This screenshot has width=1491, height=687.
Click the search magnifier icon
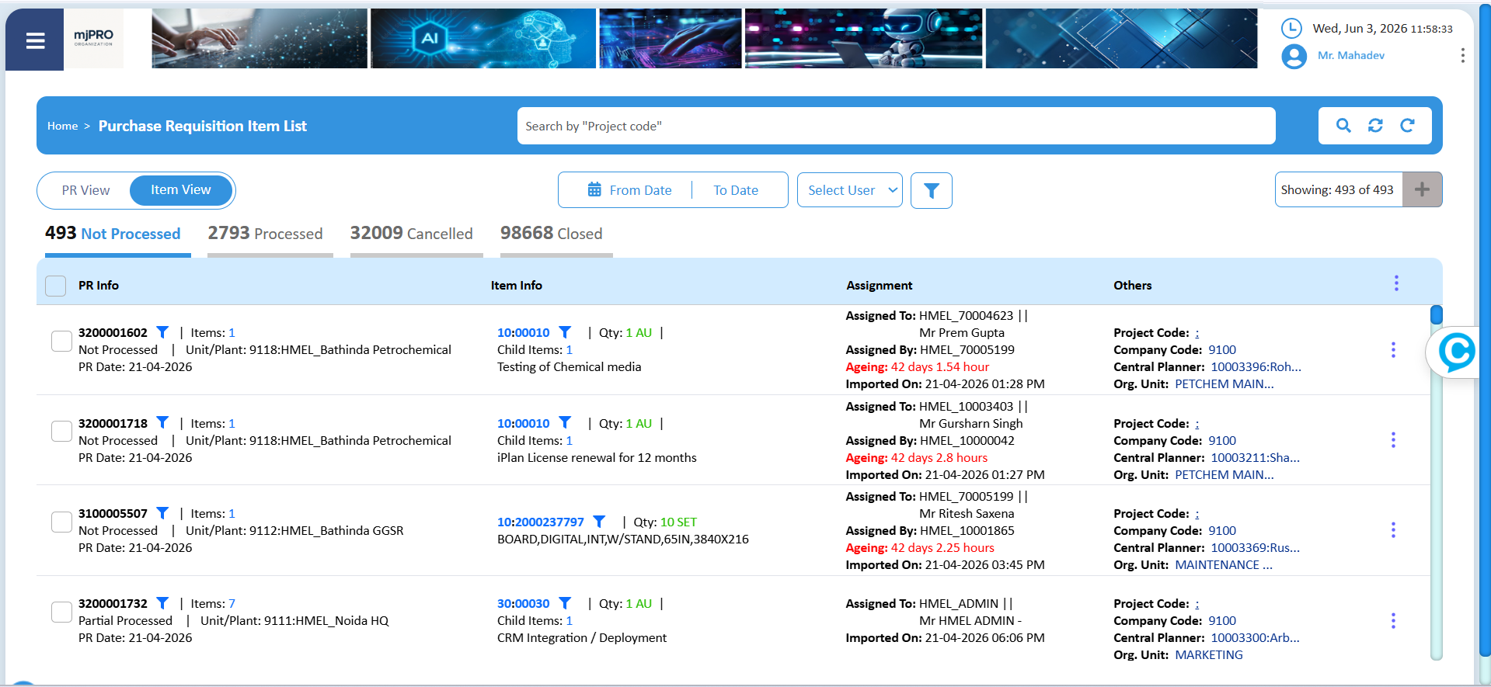[1343, 126]
